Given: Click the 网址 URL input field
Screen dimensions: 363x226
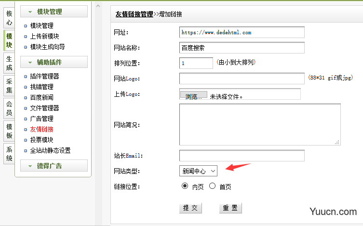Looking at the screenshot, I should tap(242, 32).
